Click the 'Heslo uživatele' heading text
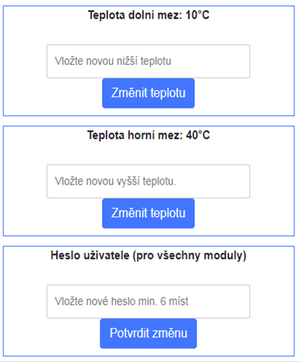299x362 pixels. (90, 256)
